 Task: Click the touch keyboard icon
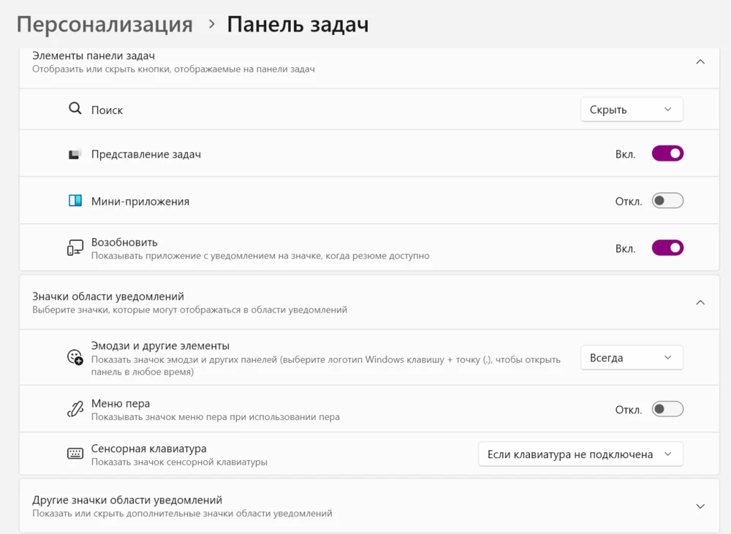click(75, 454)
